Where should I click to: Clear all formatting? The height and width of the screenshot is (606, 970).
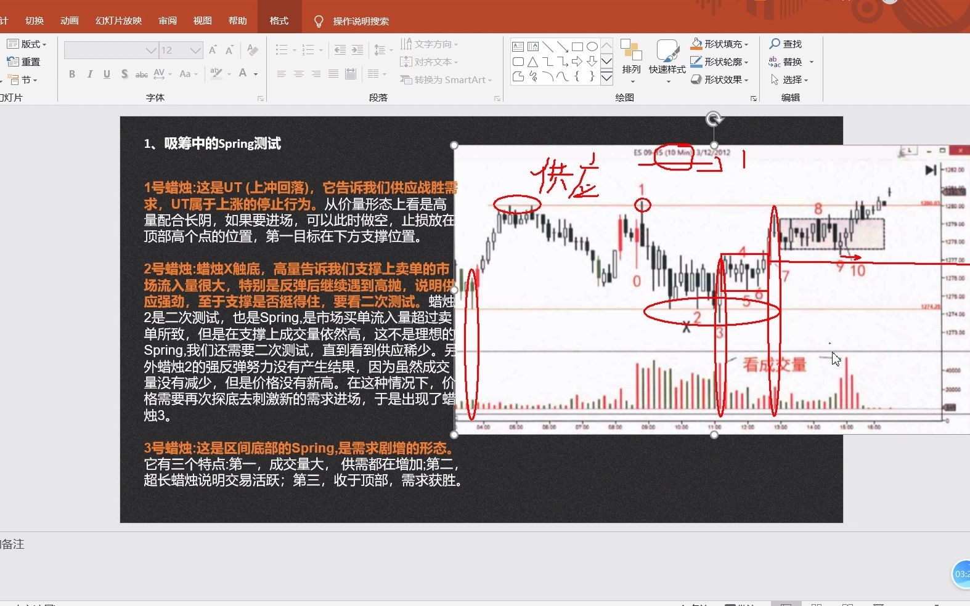252,50
